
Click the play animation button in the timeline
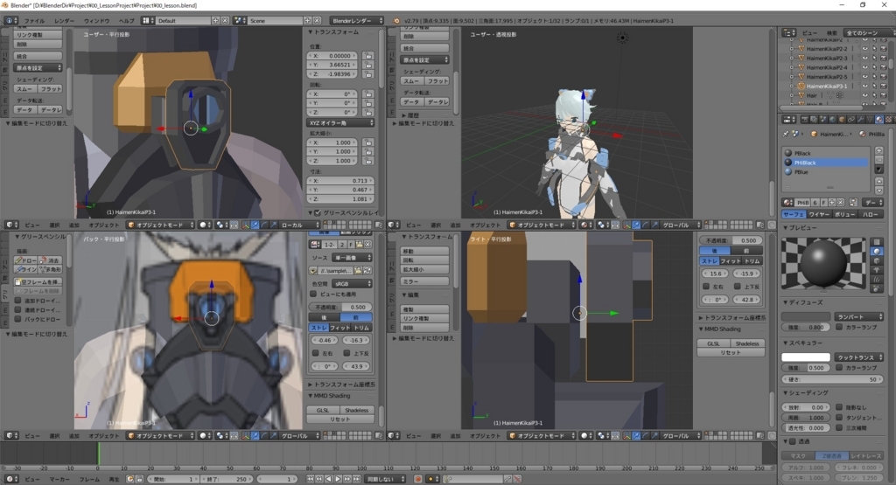338,479
